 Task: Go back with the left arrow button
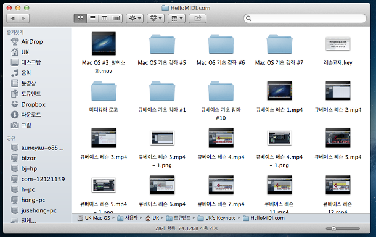pos(13,19)
